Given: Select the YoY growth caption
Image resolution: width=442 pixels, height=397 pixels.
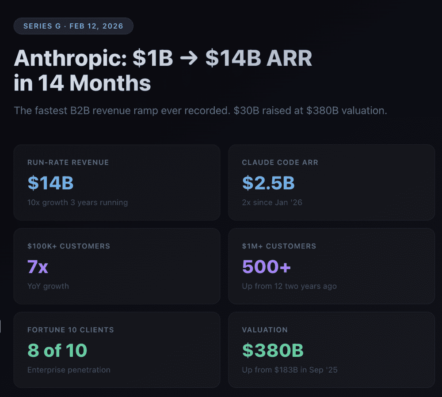Looking at the screenshot, I should pos(48,286).
